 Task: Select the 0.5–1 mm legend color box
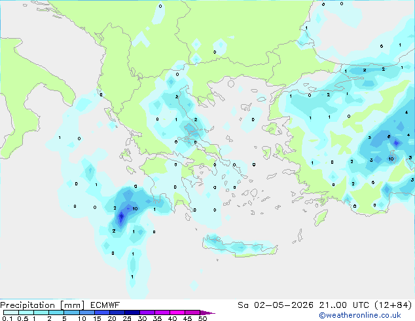pos(26,312)
